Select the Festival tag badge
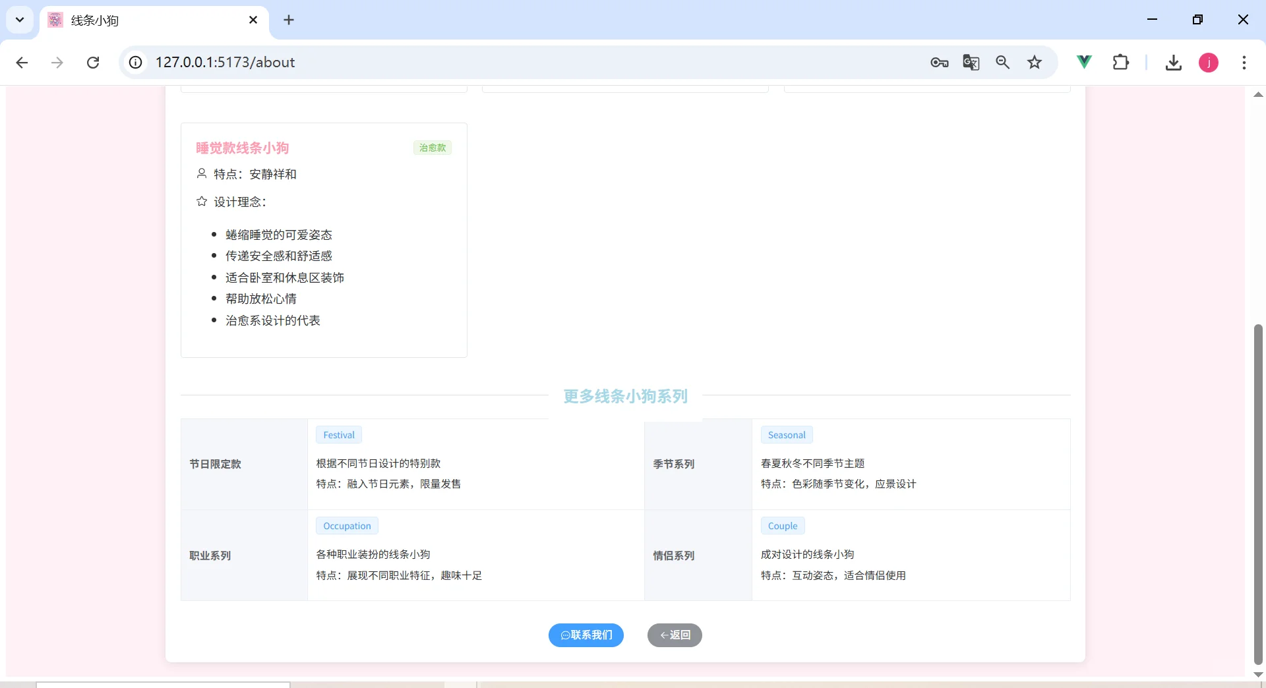 [339, 435]
